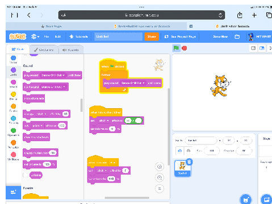Set sprite visibility to shown

[x=180, y=151]
